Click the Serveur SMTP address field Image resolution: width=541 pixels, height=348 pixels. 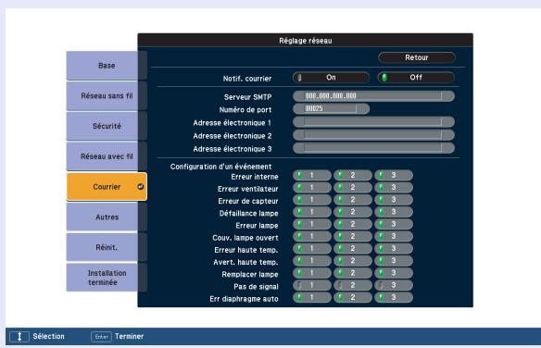point(373,96)
